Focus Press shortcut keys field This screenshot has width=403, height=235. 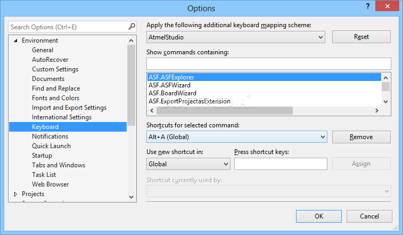[x=281, y=164]
